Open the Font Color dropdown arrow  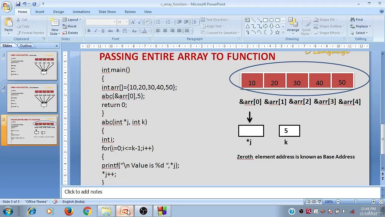tap(149, 31)
